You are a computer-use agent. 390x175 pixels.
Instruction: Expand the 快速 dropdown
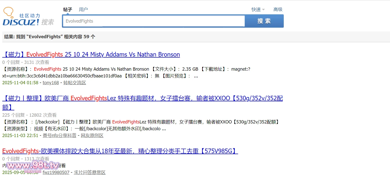click(x=258, y=10)
